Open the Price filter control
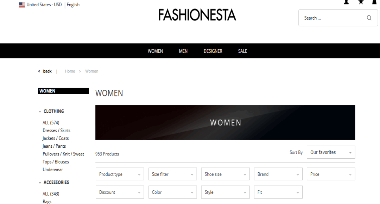 pyautogui.click(x=331, y=174)
